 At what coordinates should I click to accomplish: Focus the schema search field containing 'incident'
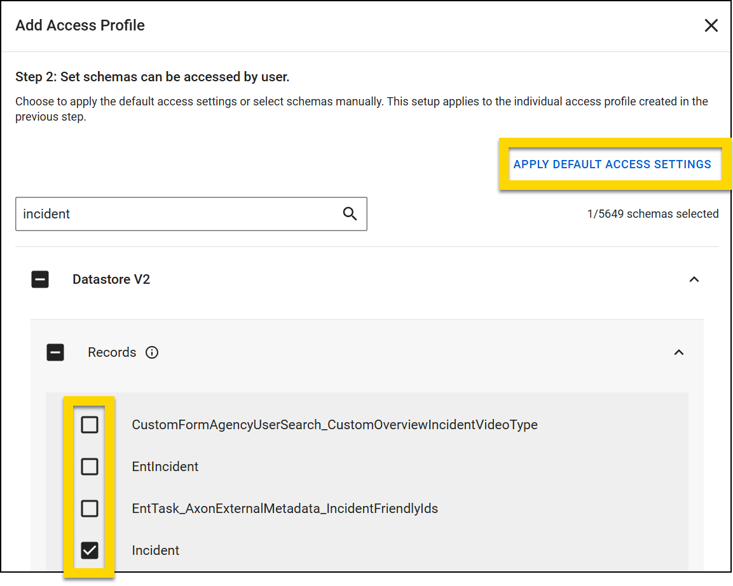click(x=178, y=214)
